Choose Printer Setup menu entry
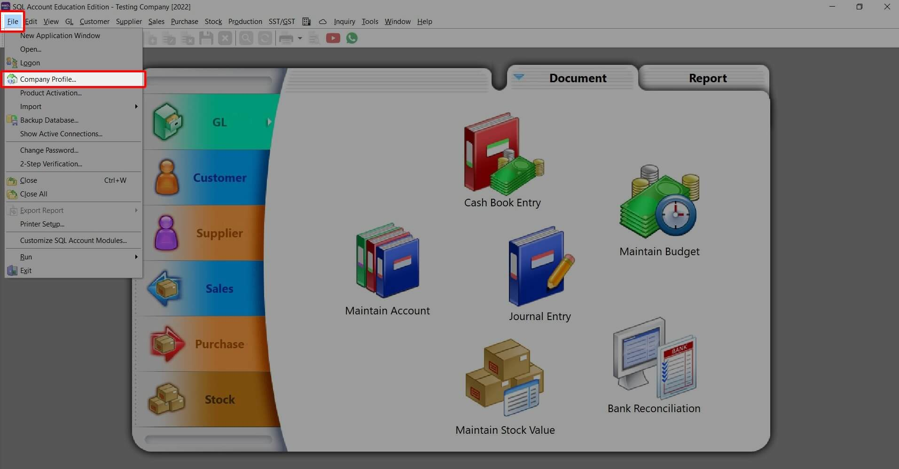899x469 pixels. tap(74, 224)
